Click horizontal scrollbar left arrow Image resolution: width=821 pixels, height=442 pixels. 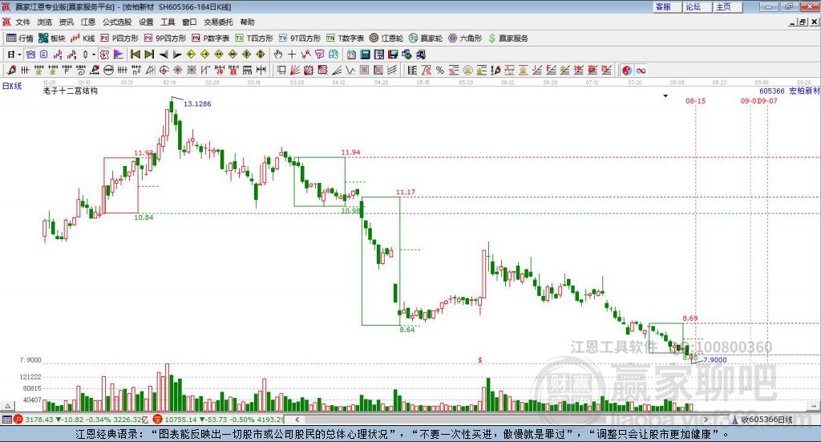297,420
